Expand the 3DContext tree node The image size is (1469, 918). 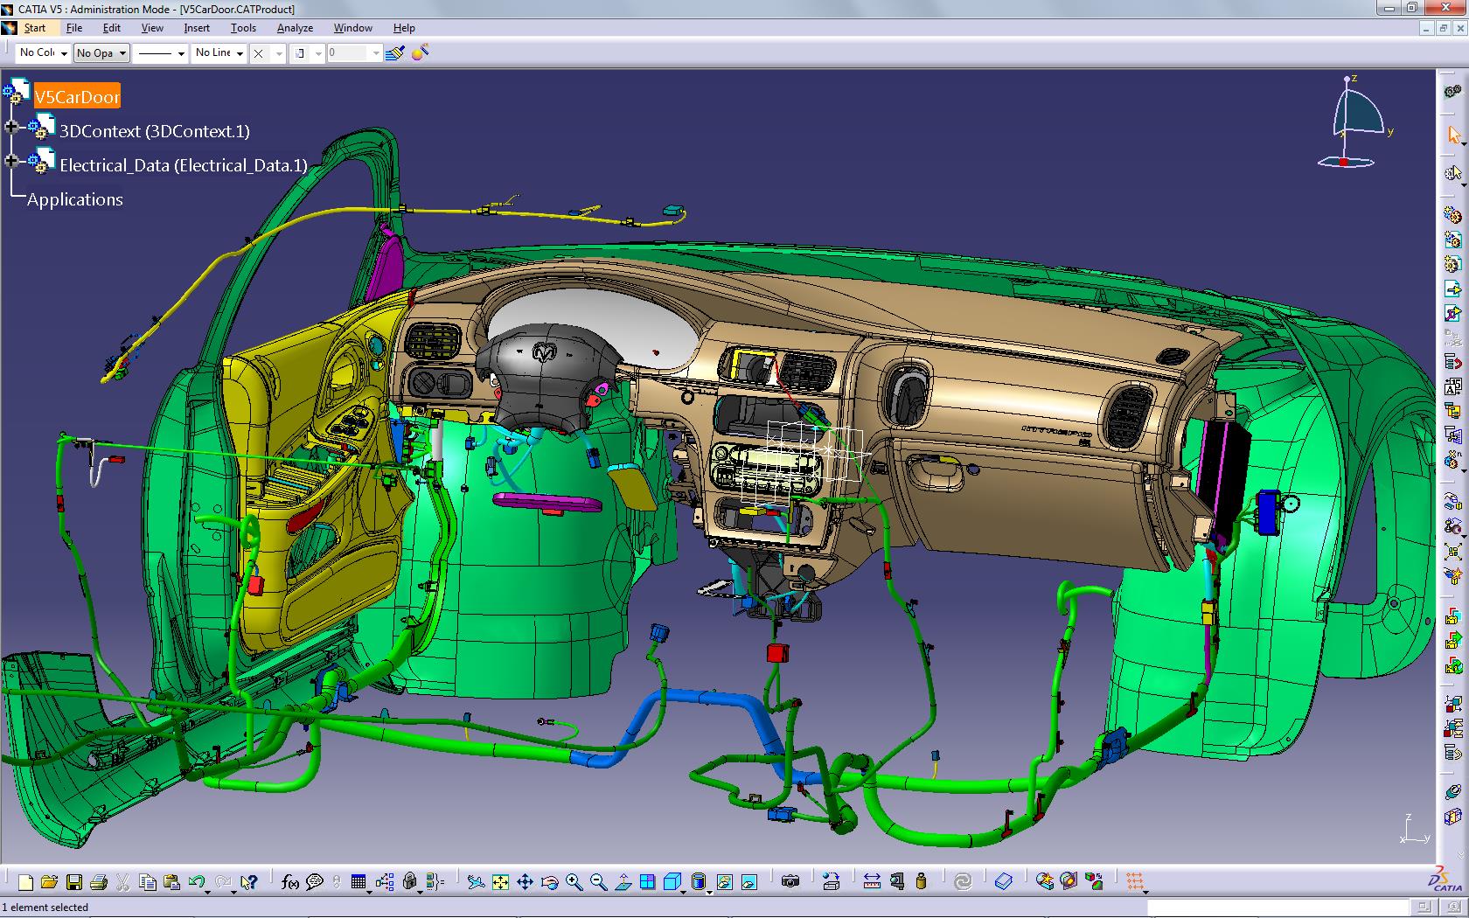[12, 127]
